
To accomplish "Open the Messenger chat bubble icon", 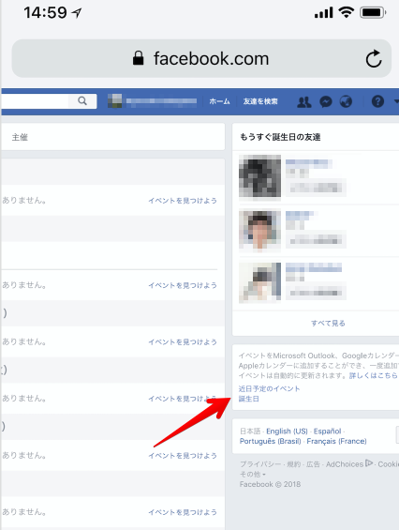I will (326, 101).
